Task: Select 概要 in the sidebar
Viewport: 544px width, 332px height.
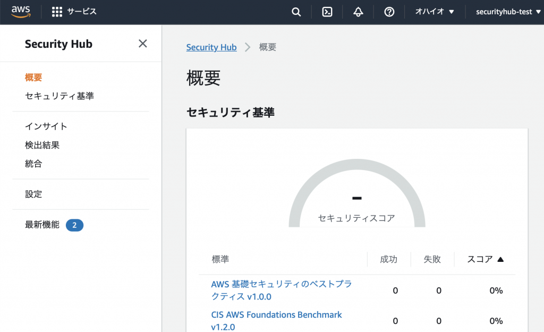Action: (33, 78)
